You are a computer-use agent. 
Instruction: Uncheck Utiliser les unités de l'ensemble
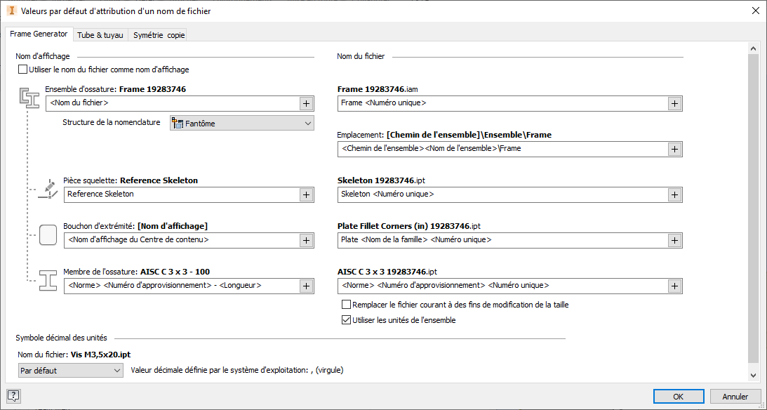pyautogui.click(x=346, y=320)
